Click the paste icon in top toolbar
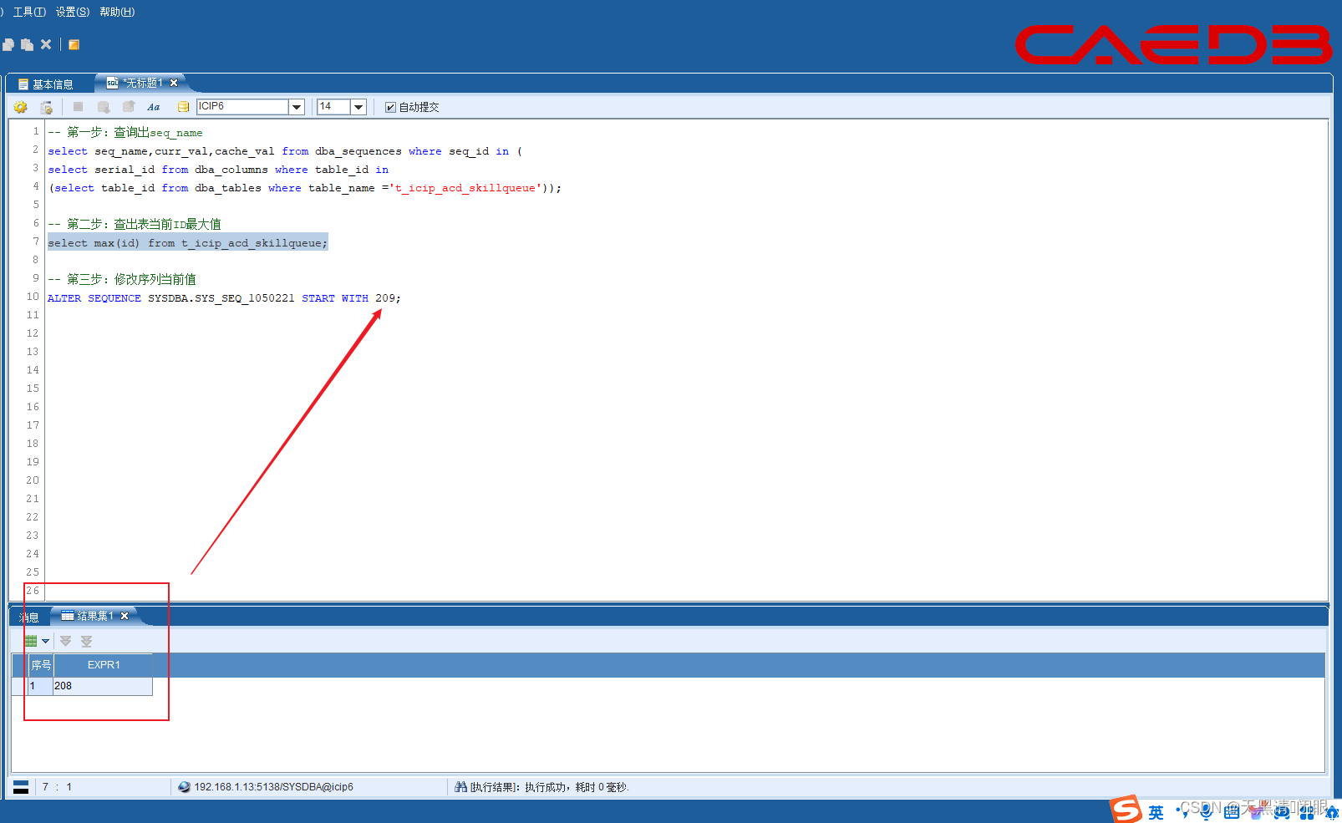This screenshot has height=823, width=1342. [28, 44]
